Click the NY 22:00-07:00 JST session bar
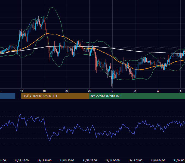The width and height of the screenshot is (185, 163). tap(137, 96)
